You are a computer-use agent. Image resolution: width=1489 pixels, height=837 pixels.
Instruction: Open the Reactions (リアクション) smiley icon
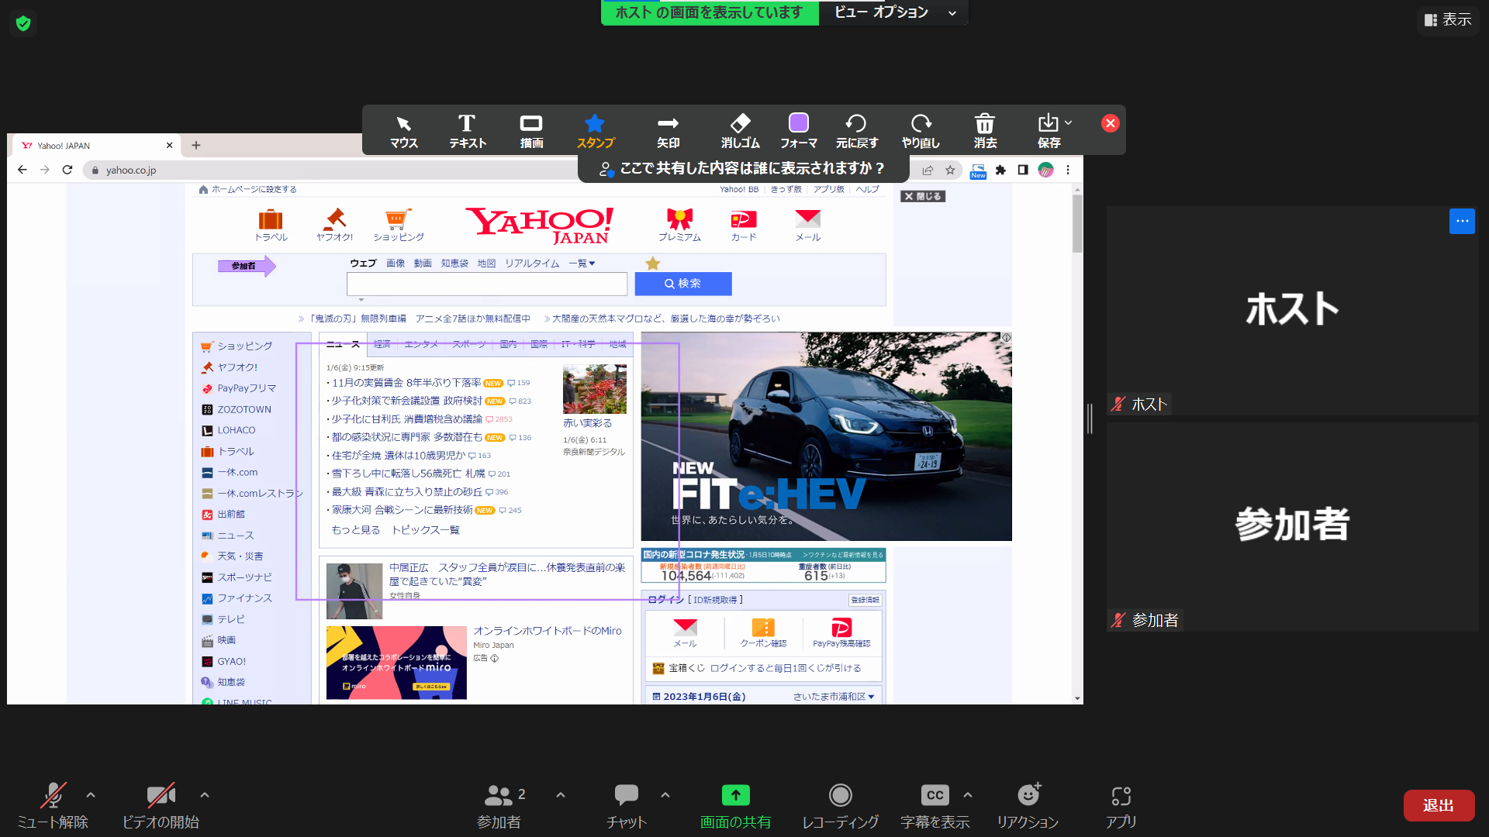(x=1028, y=796)
